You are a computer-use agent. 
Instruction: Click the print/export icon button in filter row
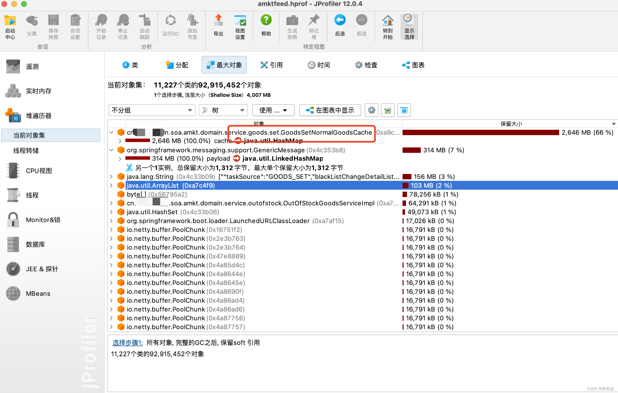[388, 110]
